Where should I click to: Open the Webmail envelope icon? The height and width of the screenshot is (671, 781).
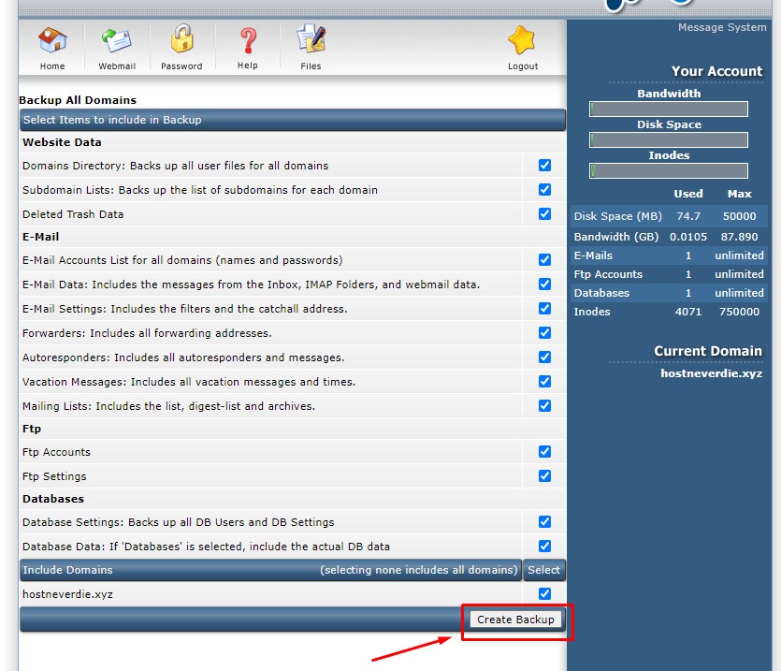coord(117,41)
